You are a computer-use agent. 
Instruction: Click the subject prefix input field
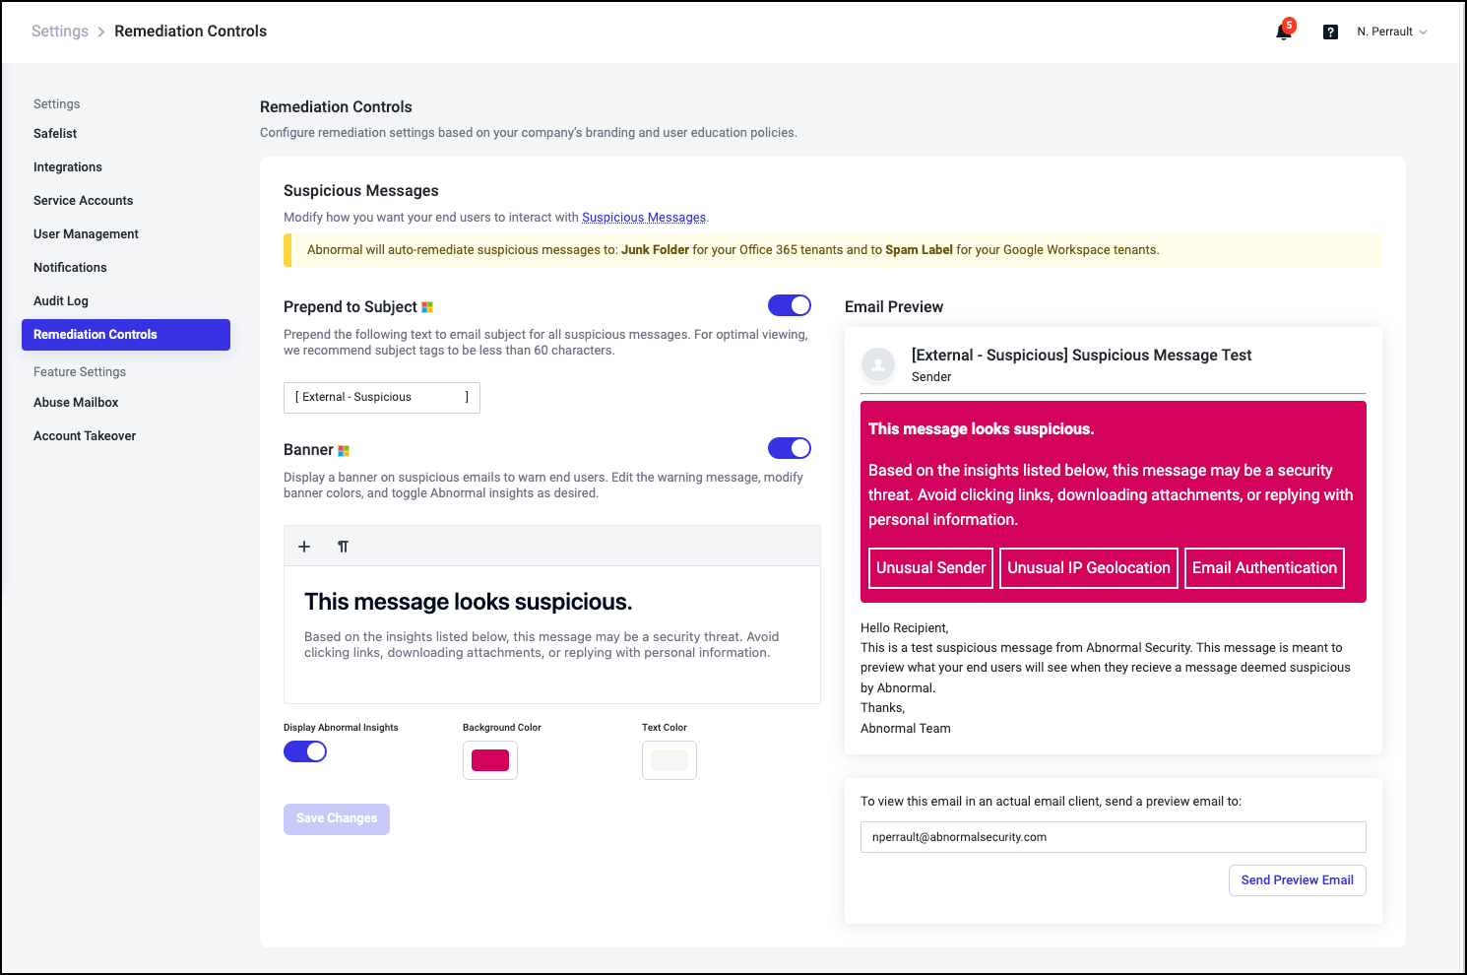[382, 398]
